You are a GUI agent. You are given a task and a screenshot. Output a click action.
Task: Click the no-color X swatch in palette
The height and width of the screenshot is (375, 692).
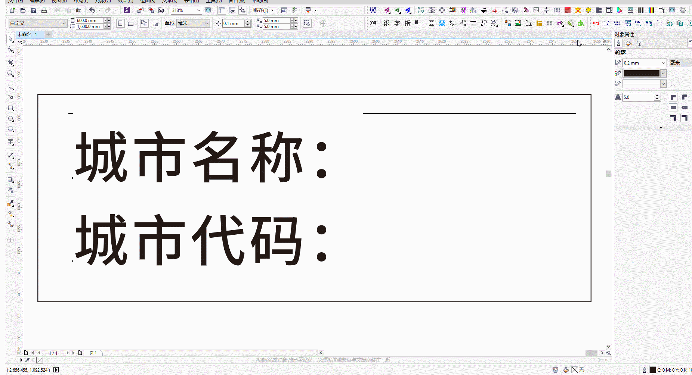click(x=40, y=360)
